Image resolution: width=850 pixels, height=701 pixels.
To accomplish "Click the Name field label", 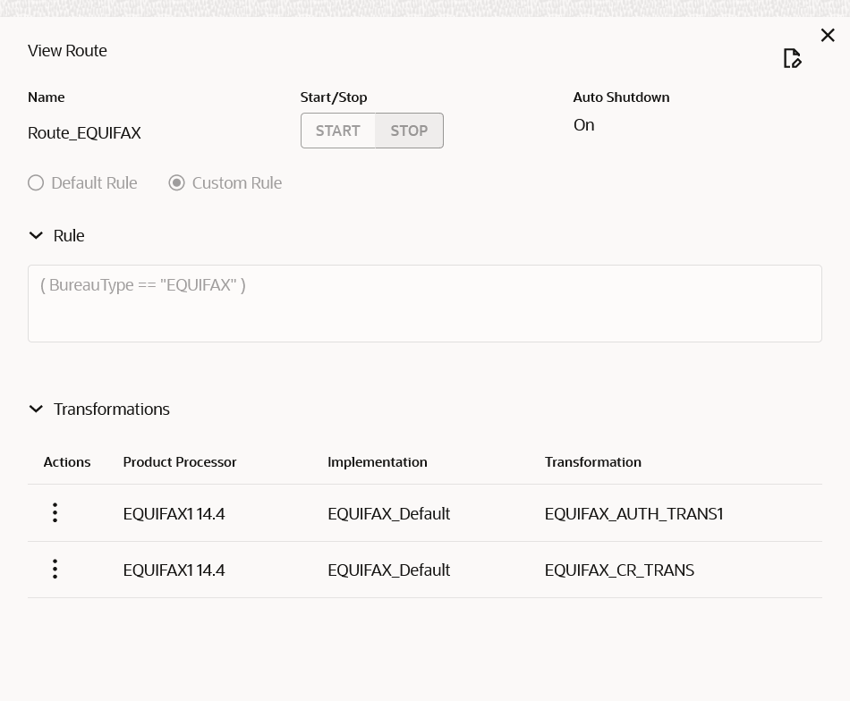I will (46, 97).
